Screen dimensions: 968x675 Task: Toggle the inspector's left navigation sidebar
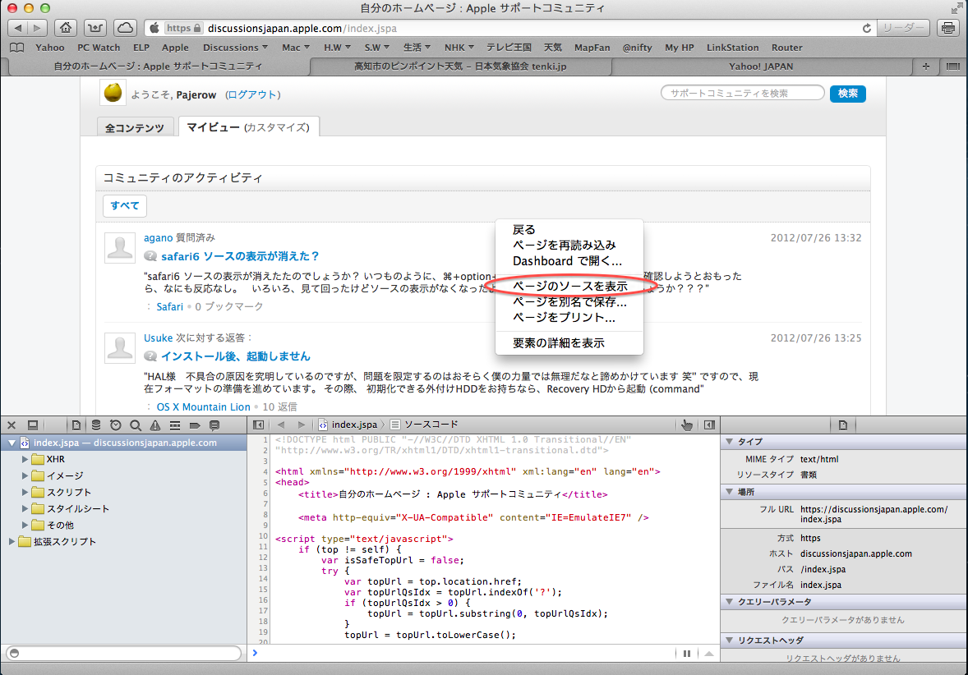pyautogui.click(x=258, y=425)
